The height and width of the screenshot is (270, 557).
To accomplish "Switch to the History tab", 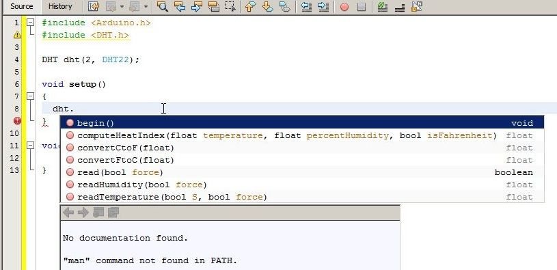I will pos(60,6).
